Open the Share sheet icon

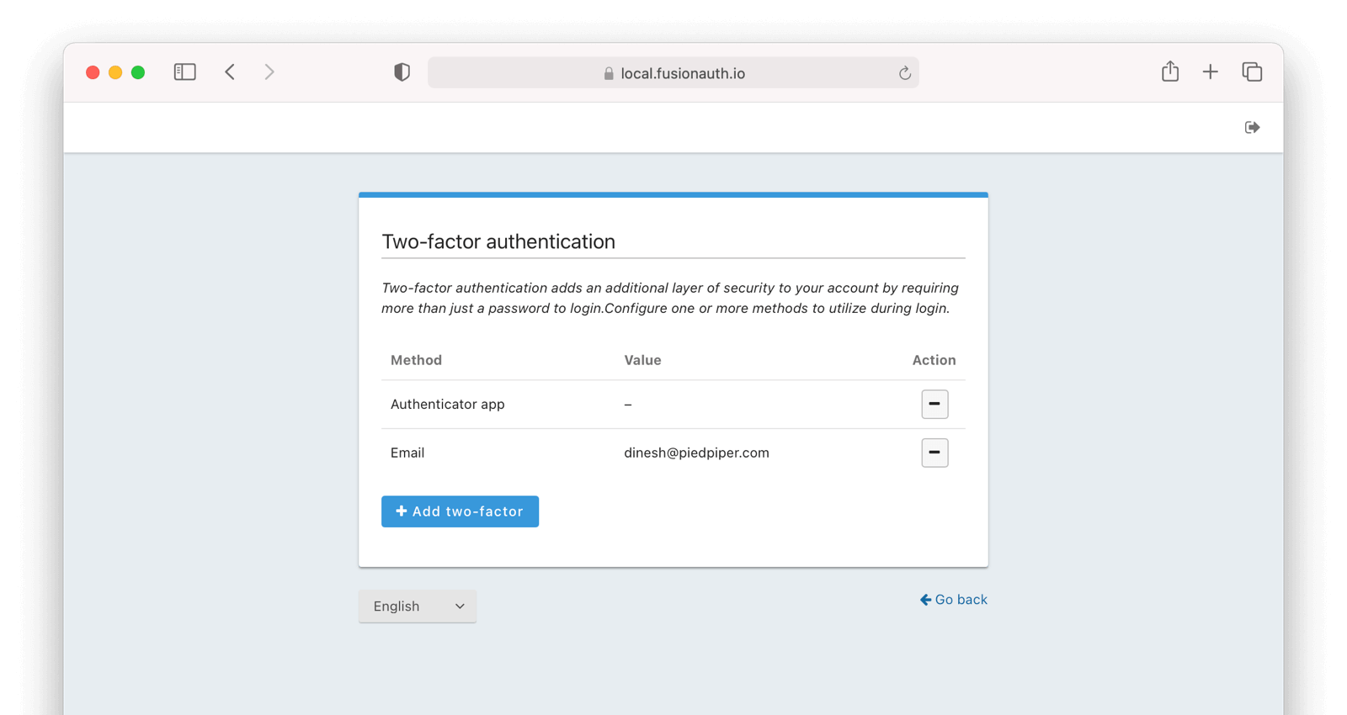click(1170, 71)
